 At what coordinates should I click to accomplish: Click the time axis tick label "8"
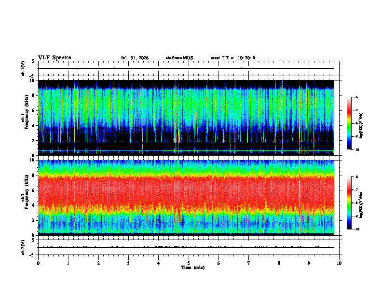pyautogui.click(x=279, y=263)
